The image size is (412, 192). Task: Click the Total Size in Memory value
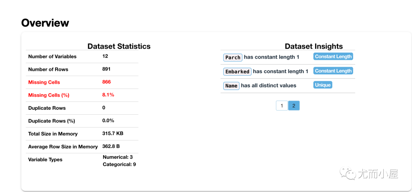tap(113, 133)
